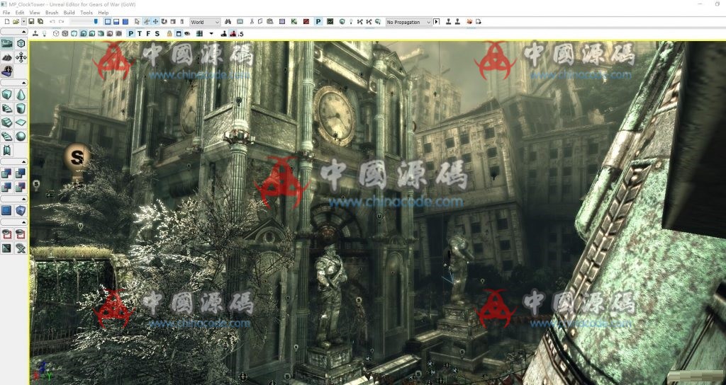The width and height of the screenshot is (726, 385).
Task: Select the linear staircase brush builder
Action: click(x=6, y=122)
